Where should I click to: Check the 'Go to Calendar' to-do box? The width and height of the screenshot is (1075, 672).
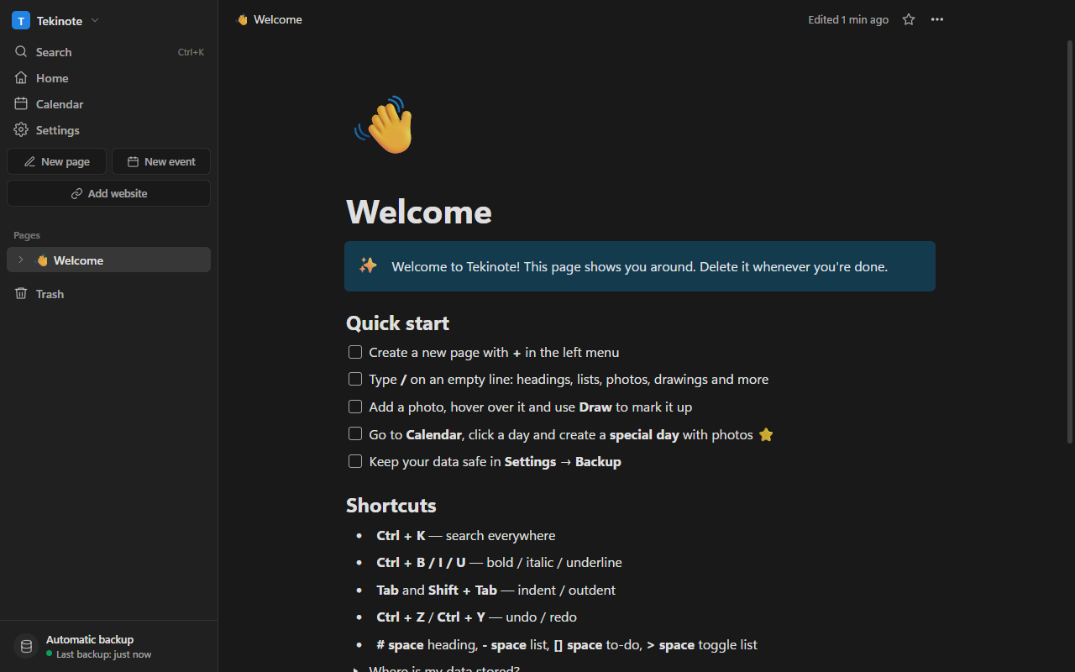click(355, 433)
